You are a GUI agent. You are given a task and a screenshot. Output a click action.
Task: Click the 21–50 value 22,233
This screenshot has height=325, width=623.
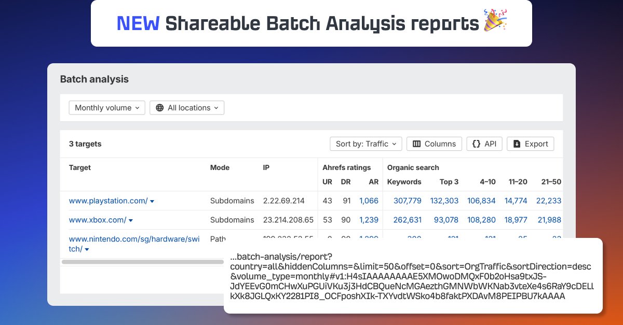(549, 201)
